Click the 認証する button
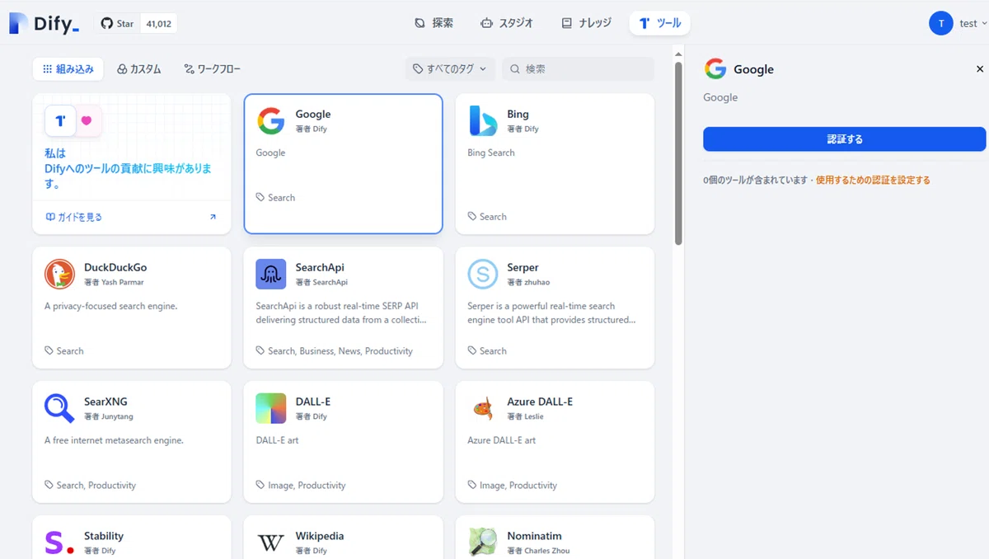This screenshot has width=989, height=559. (844, 139)
